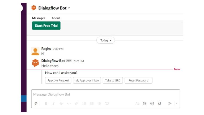Click the Start Free Trial button
204x115 pixels.
[46, 26]
